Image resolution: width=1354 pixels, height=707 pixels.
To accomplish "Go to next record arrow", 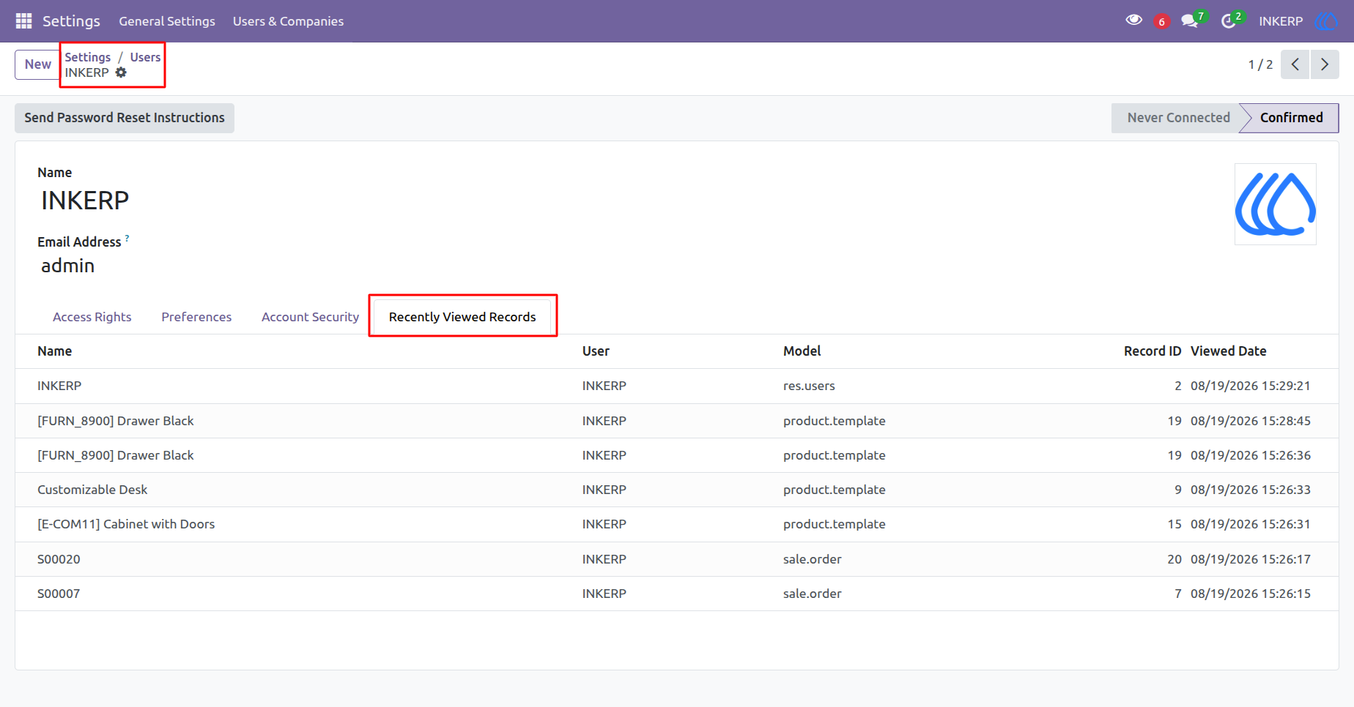I will point(1325,64).
